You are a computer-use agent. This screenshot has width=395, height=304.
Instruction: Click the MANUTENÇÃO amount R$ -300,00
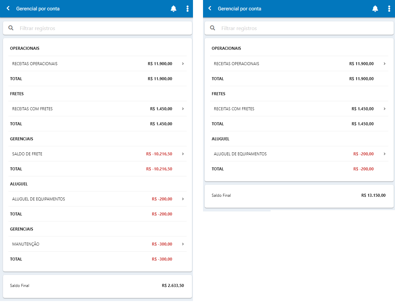click(162, 244)
